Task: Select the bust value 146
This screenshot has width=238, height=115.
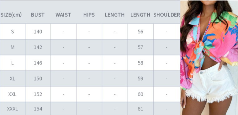Action: (x=38, y=63)
